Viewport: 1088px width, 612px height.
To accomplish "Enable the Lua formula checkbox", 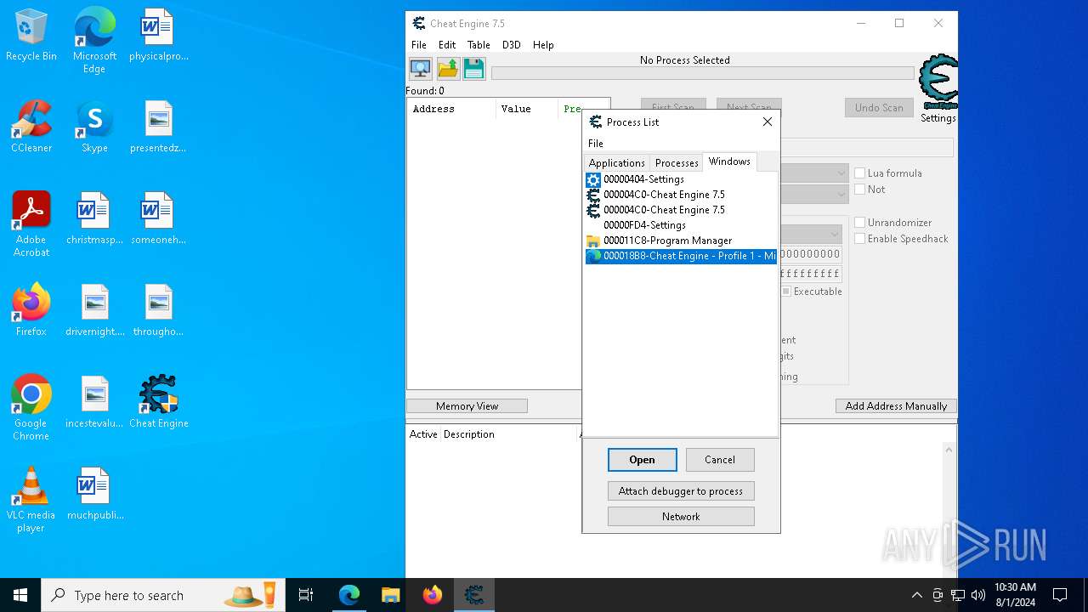I will pos(860,173).
